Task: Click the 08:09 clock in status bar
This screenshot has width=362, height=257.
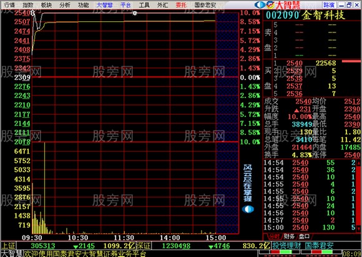Action: [352, 254]
